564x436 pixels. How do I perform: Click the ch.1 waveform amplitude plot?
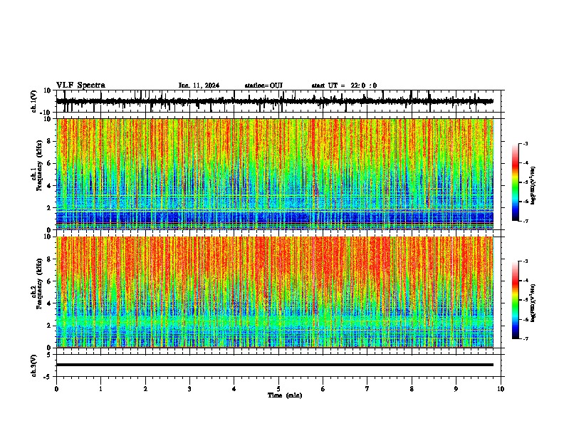point(278,101)
